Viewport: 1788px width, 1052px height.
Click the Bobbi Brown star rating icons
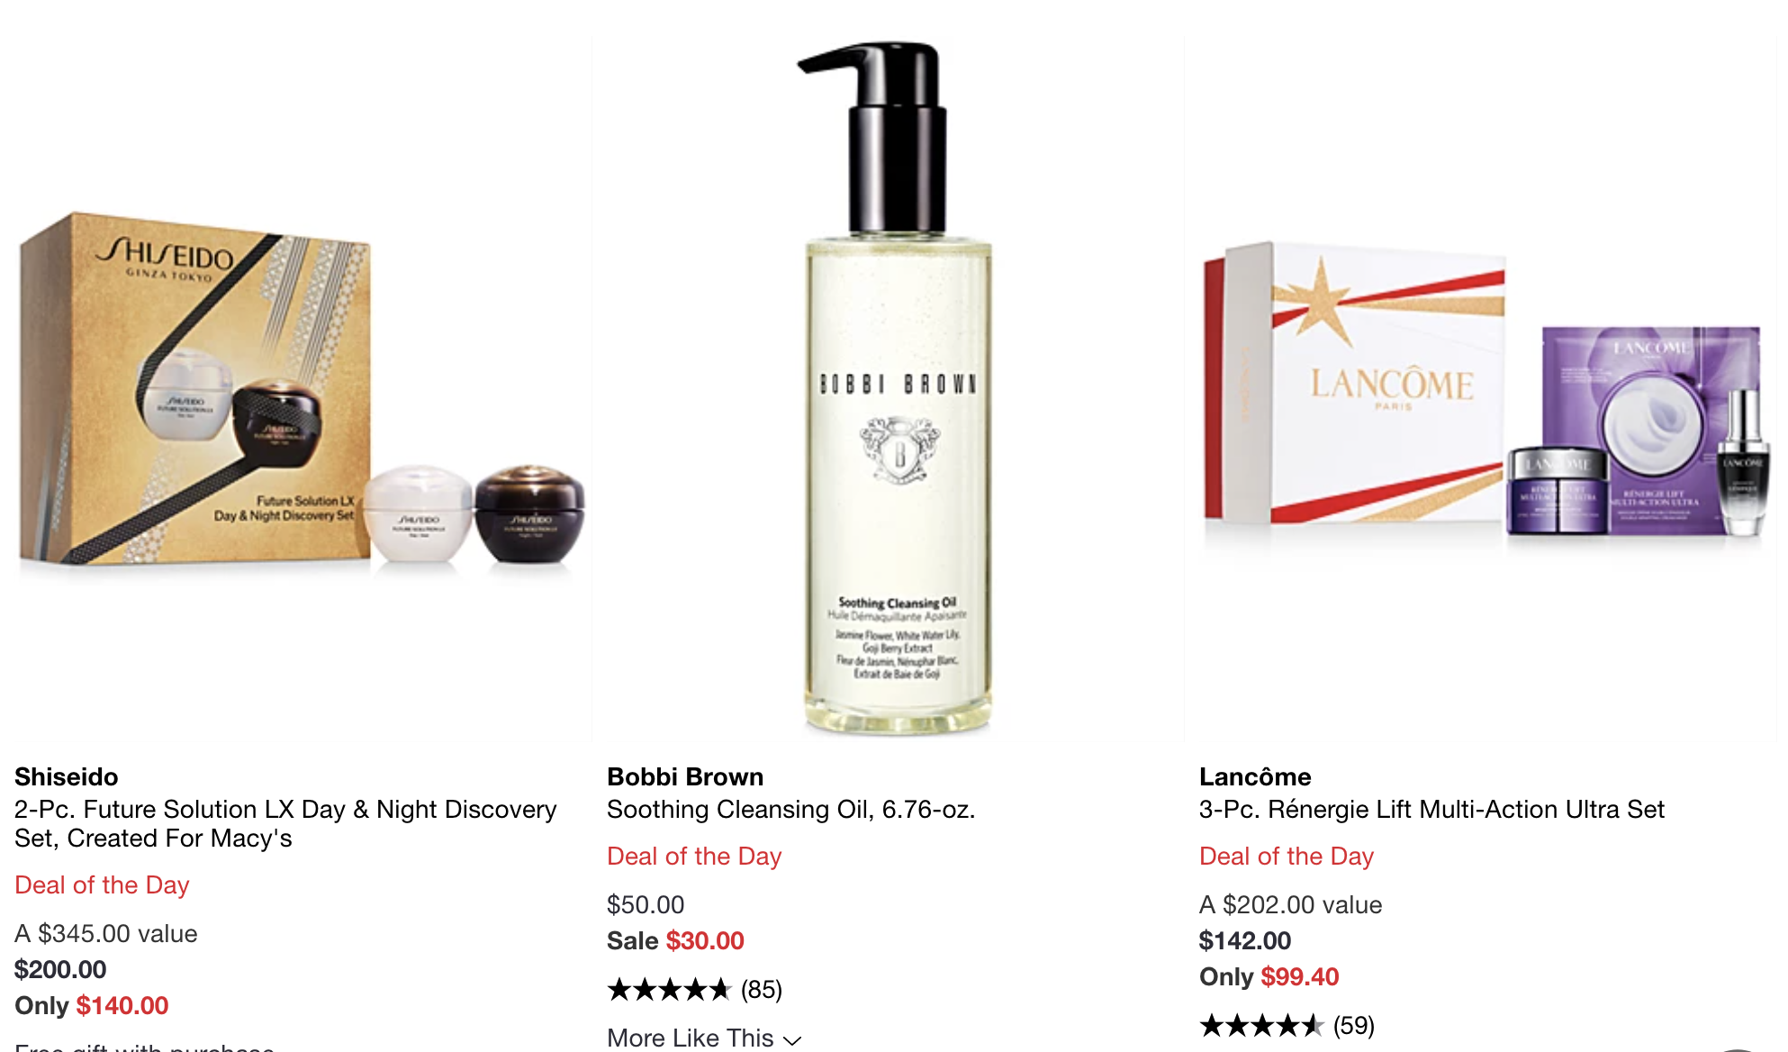(669, 990)
